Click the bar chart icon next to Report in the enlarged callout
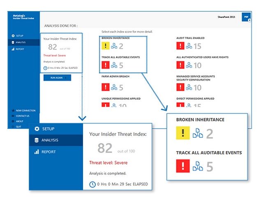Screen dimensions: 263x197 tap(37, 152)
